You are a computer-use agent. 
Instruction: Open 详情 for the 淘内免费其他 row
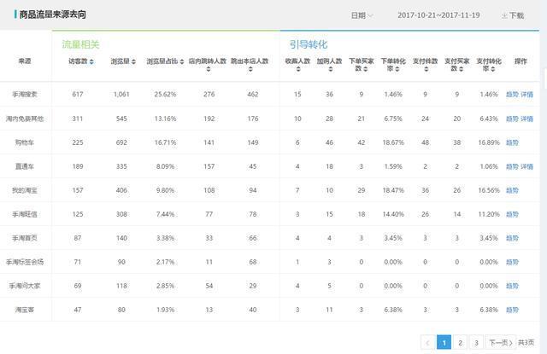pos(526,119)
